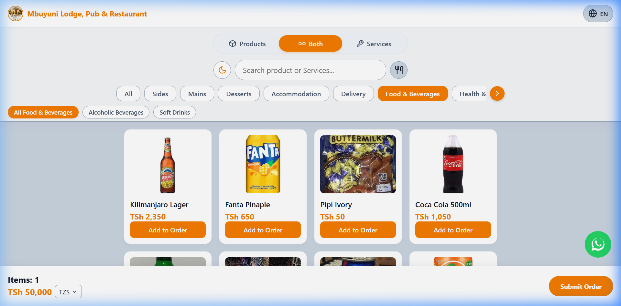
Task: Click the Coca Cola 500ml product name
Action: (443, 205)
